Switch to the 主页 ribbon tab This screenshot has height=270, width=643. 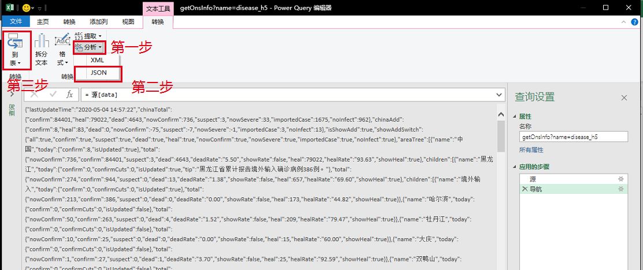[x=43, y=22]
